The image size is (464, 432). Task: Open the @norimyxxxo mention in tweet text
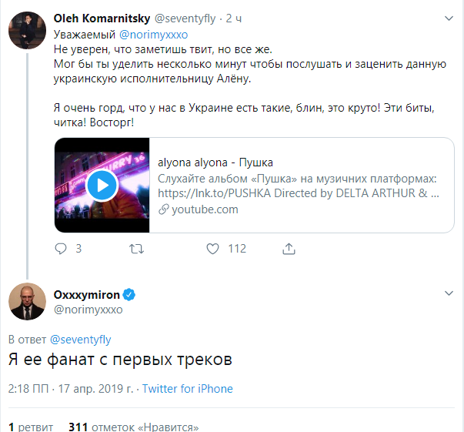coord(152,35)
